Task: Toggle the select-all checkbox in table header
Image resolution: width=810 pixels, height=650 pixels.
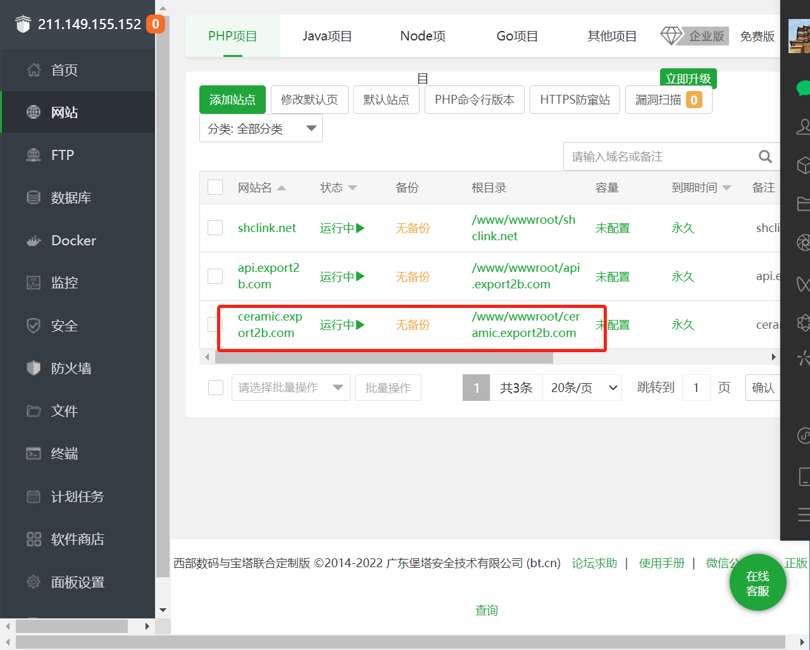Action: (x=215, y=187)
